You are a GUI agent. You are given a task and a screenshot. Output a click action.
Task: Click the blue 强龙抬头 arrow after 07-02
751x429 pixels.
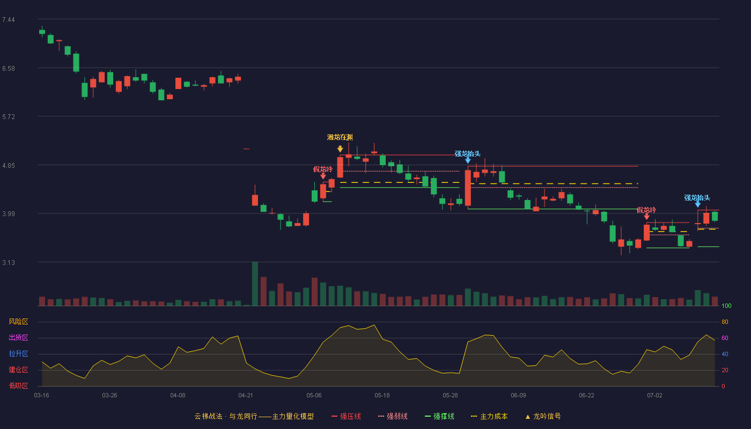(697, 204)
